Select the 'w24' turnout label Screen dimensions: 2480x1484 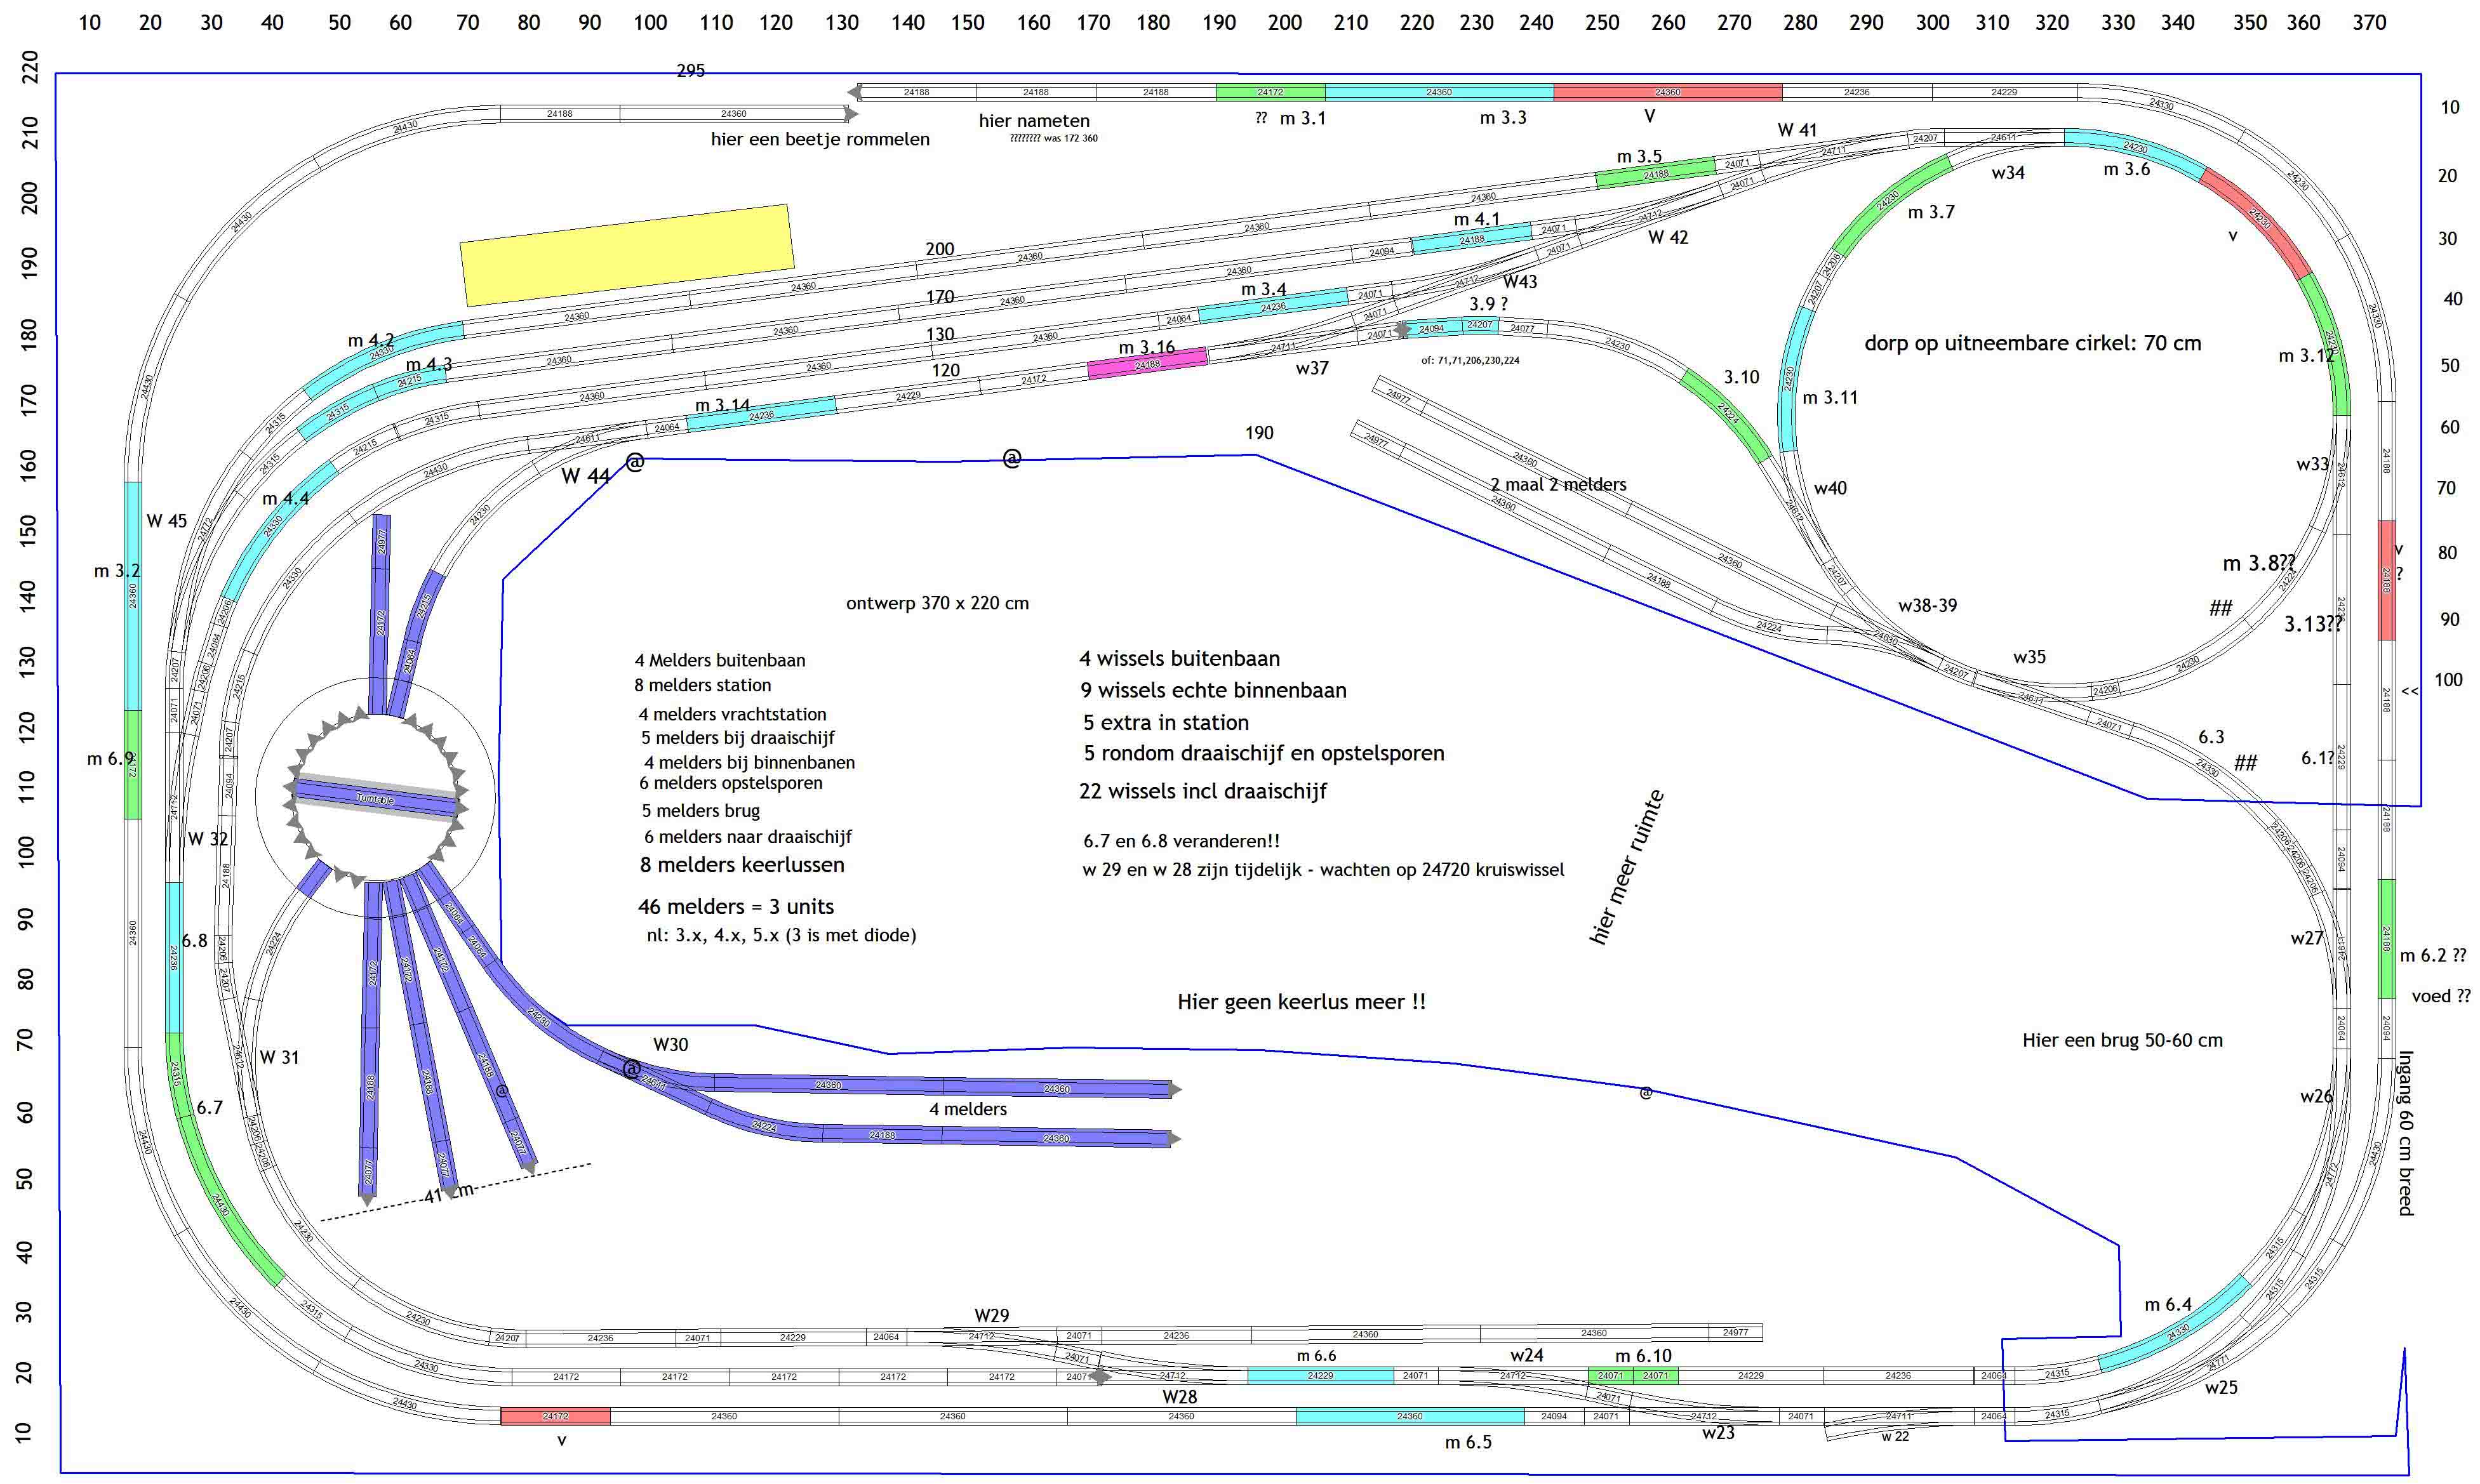click(x=1526, y=1355)
